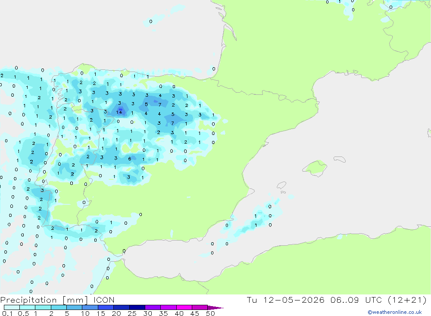
Task: Click the legend label "30"
Action: point(147,313)
